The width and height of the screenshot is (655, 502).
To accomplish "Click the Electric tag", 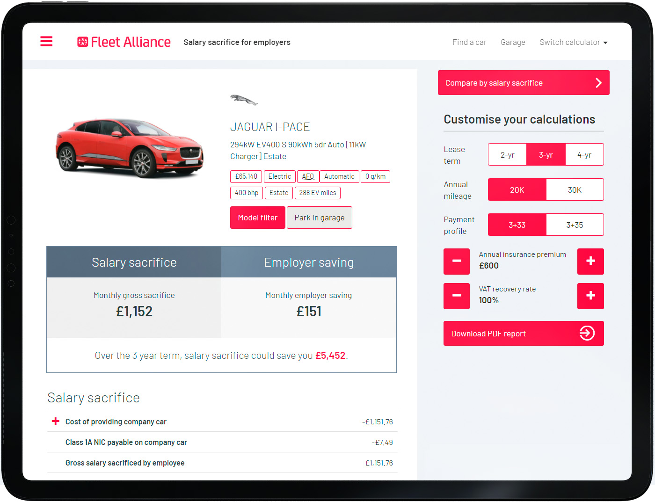I will [x=280, y=176].
